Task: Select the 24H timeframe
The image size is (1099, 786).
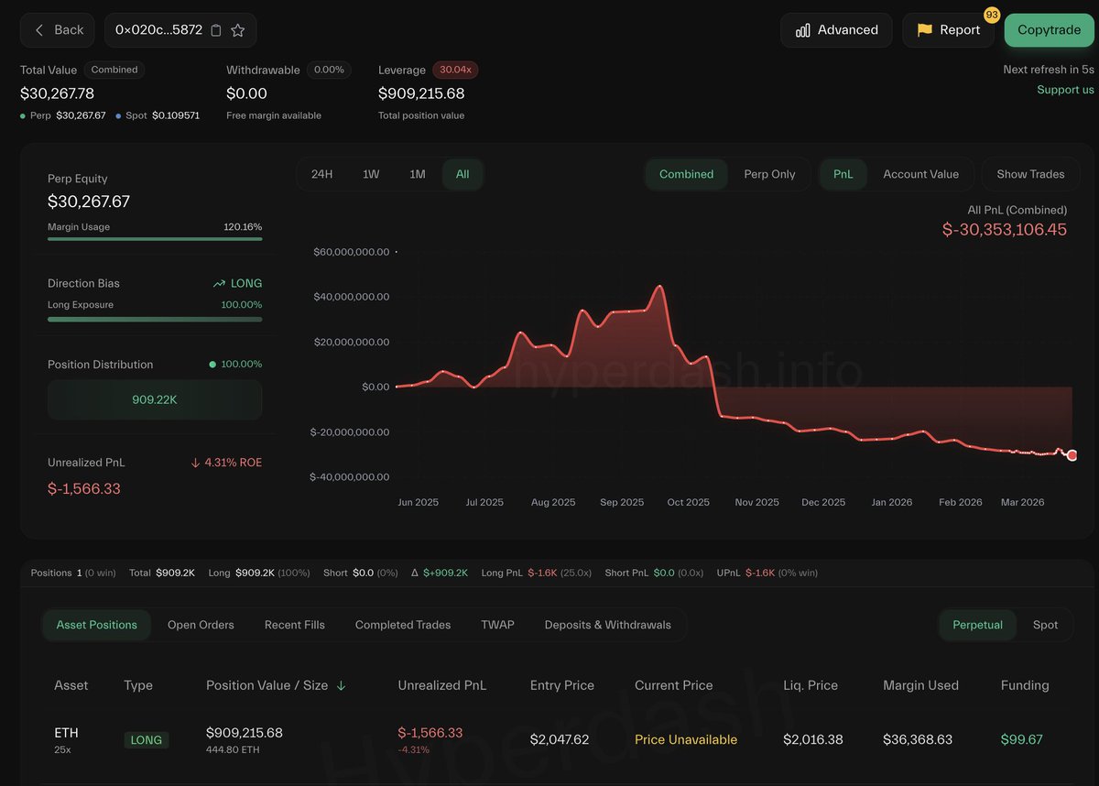Action: (x=321, y=174)
